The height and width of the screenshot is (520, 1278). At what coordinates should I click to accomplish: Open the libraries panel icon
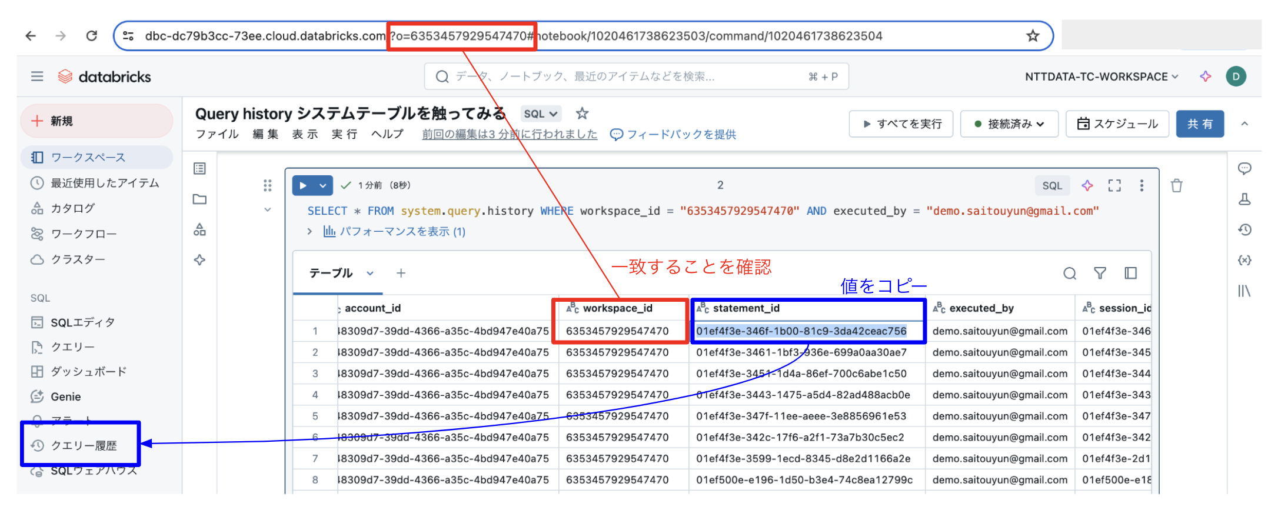click(x=1244, y=291)
